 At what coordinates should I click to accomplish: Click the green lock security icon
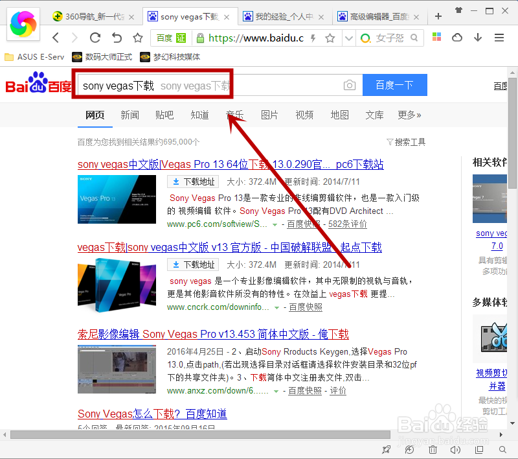click(x=200, y=38)
